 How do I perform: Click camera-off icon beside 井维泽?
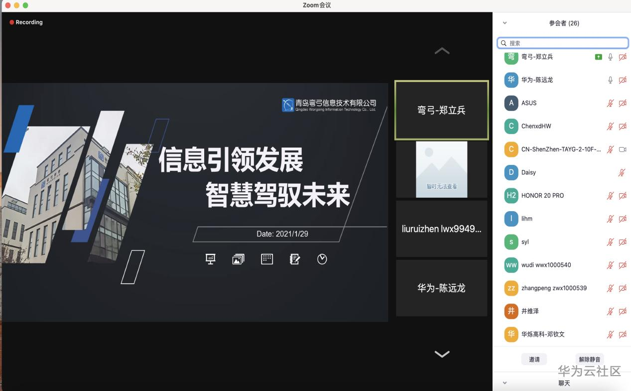pyautogui.click(x=623, y=312)
